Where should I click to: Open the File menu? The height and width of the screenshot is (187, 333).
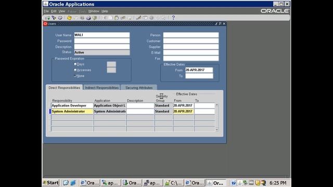[46, 11]
